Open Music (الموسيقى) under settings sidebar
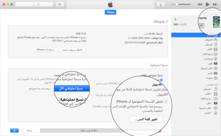Viewport: 221px width, 136px height. coord(211,45)
